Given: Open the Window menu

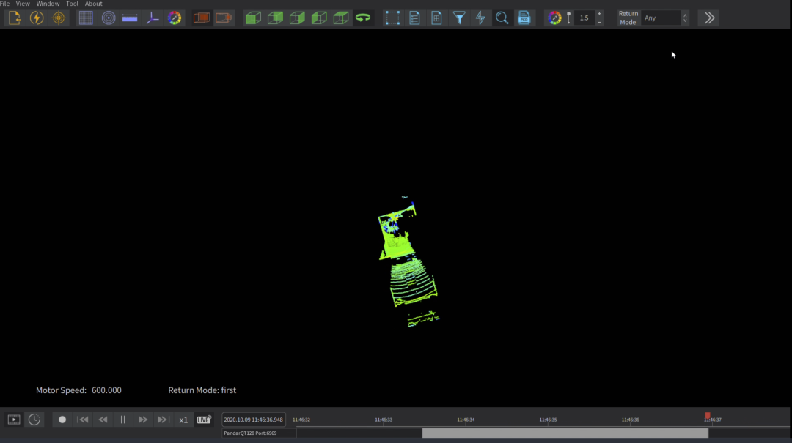Looking at the screenshot, I should pyautogui.click(x=48, y=4).
